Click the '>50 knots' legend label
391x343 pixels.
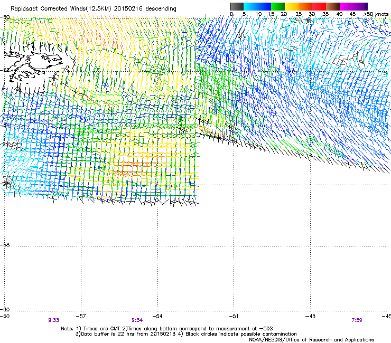pos(376,14)
